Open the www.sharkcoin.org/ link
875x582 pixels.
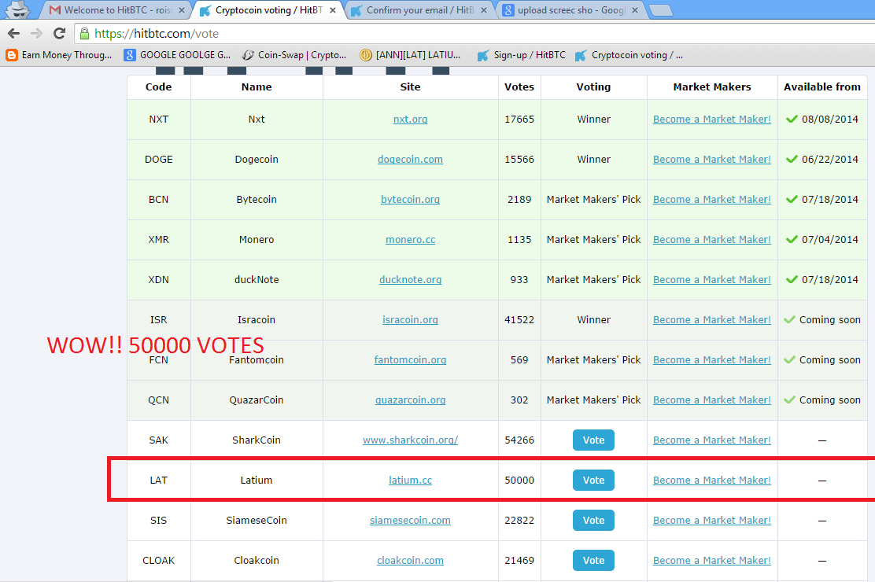410,440
